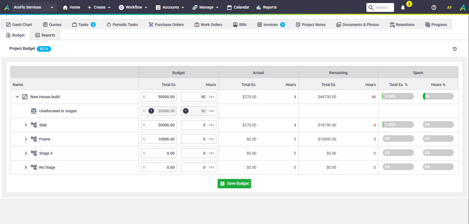Click the Slab stage hierarchy icon
This screenshot has height=224, width=469.
[x=34, y=125]
